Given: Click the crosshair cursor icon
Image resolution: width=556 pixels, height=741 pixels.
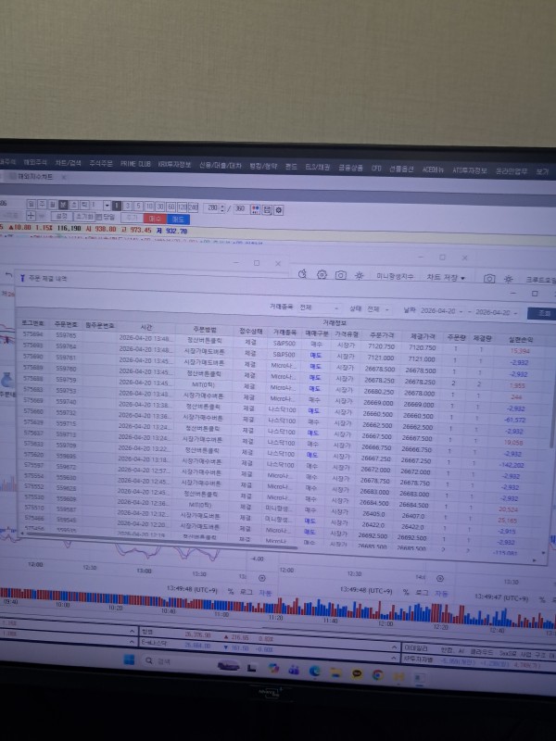Looking at the screenshot, I should pos(31,216).
